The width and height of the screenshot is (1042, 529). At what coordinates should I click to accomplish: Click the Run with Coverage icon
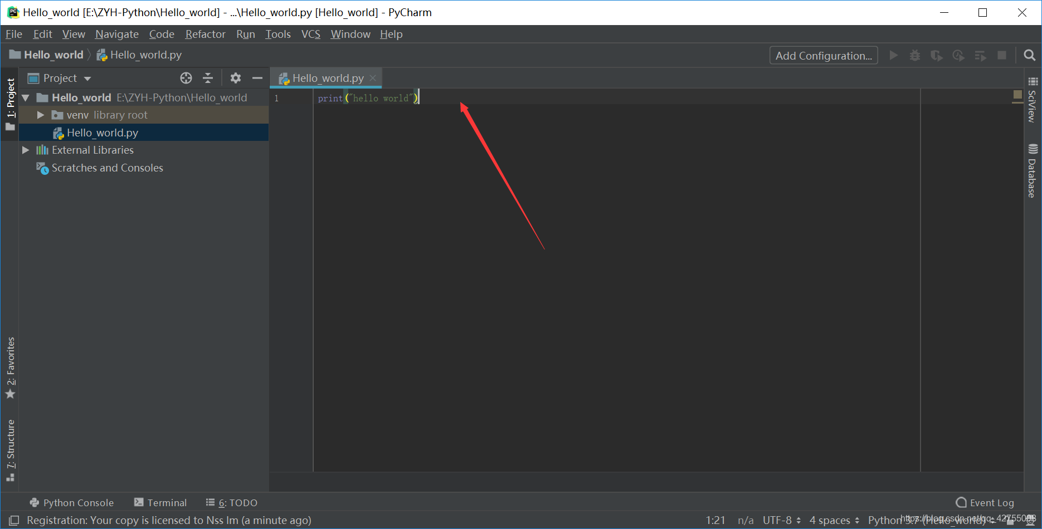[937, 55]
